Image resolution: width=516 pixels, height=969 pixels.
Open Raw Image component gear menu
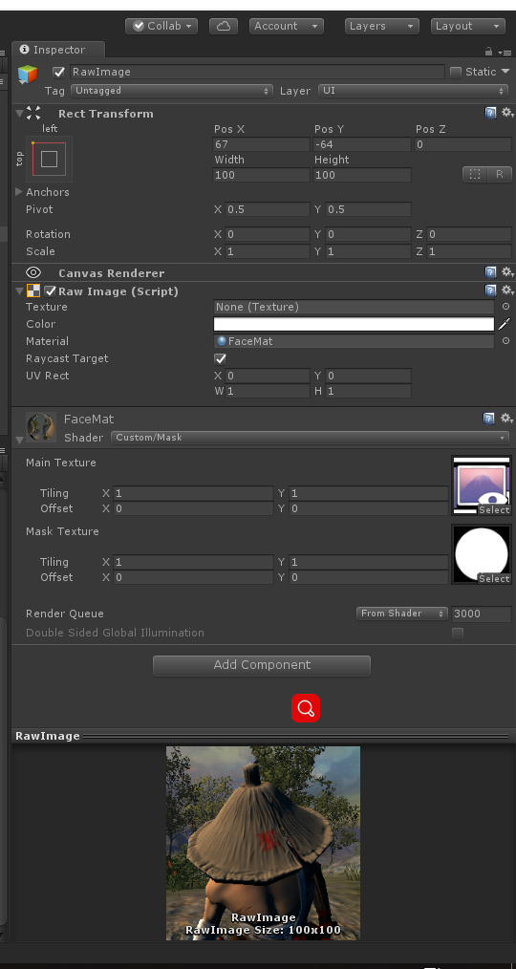pos(507,290)
